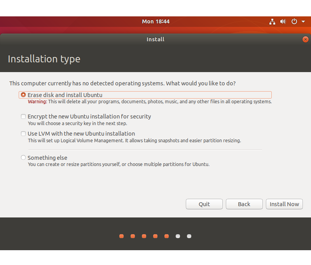Go Back to the previous step
This screenshot has height=265, width=311.
tap(244, 204)
